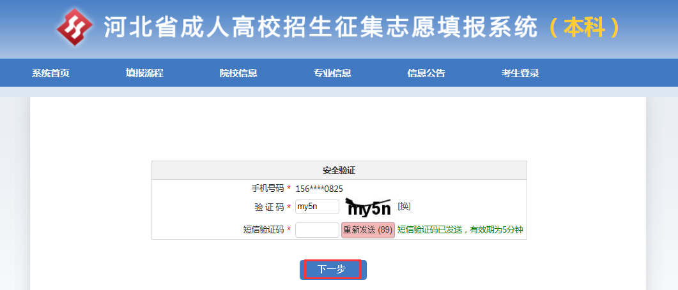
Task: Focus the 短信验证码 input box
Action: 317,230
